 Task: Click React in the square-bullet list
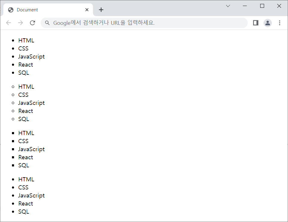pos(25,157)
